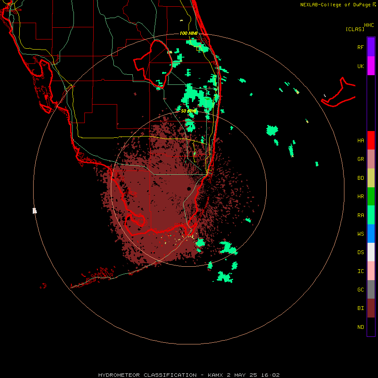The image size is (378, 378).
Task: Click the HA legend label
Action: coord(360,141)
